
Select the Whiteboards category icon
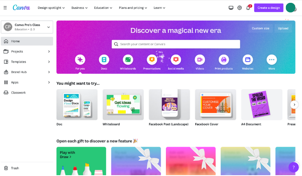tap(128, 60)
